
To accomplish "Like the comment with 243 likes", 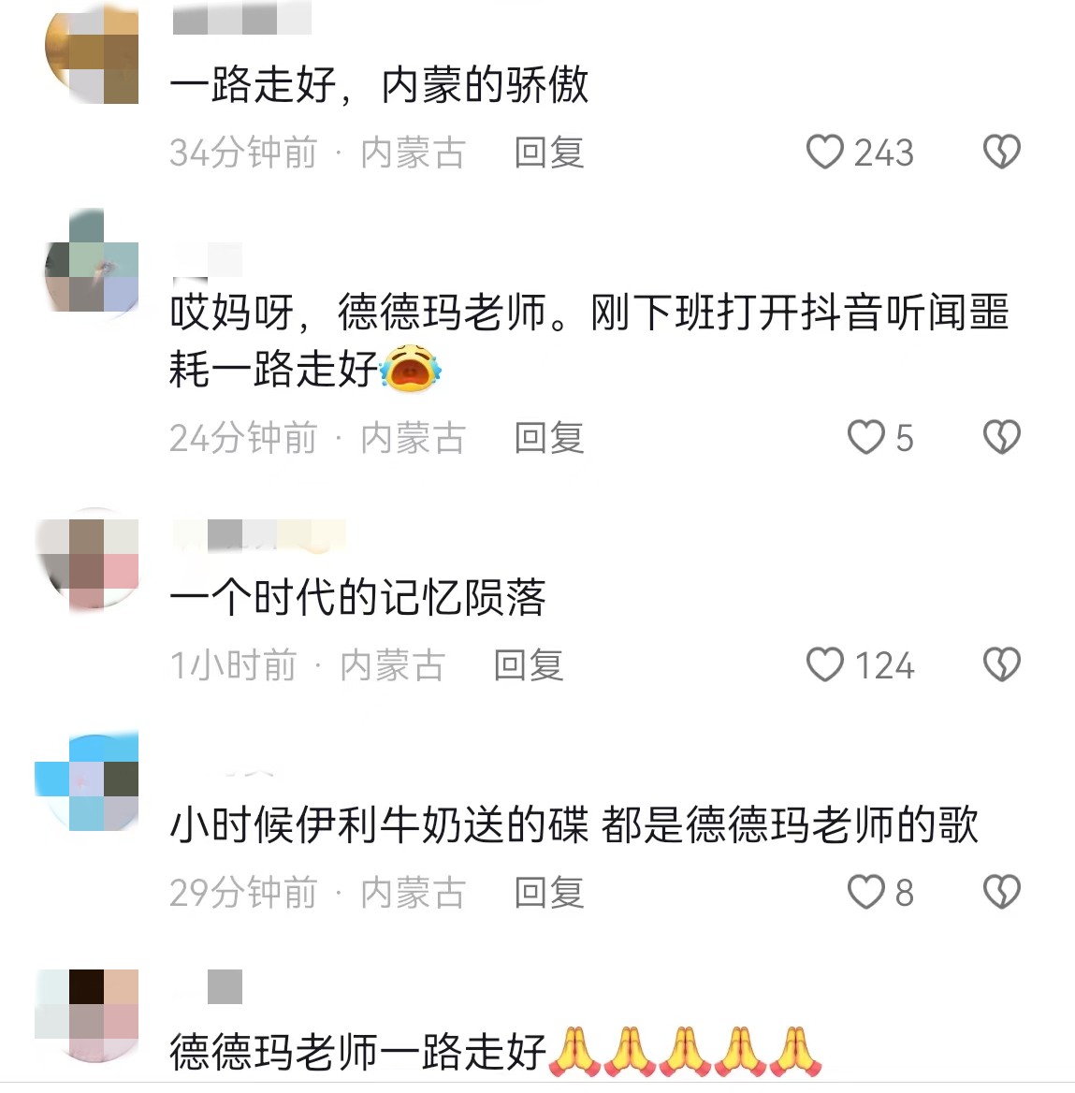I will (824, 152).
